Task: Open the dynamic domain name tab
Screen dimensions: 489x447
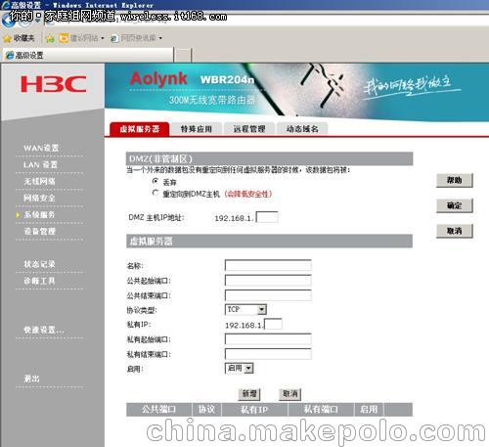Action: click(x=302, y=129)
